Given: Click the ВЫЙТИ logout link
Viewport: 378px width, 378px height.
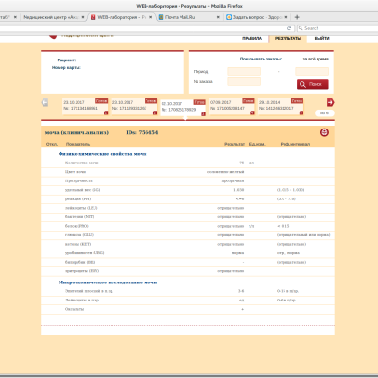Looking at the screenshot, I should click(x=322, y=38).
